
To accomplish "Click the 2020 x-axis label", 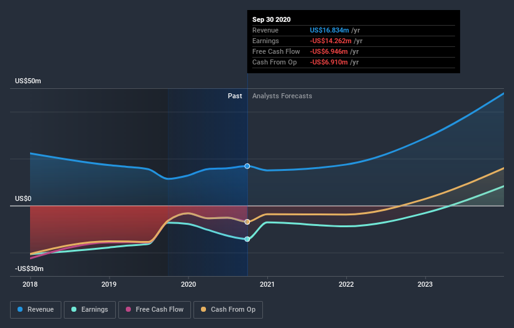I will pyautogui.click(x=188, y=284).
